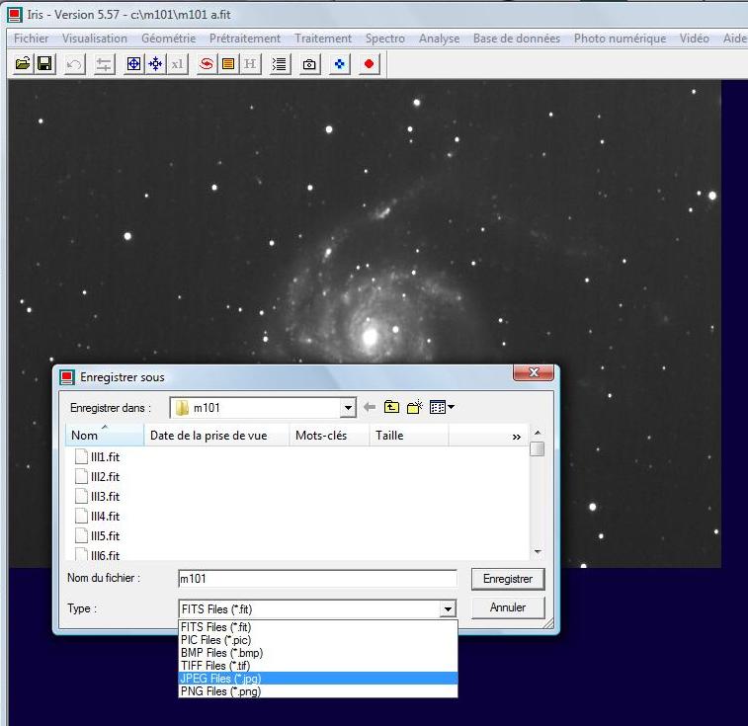Close the Enregistrer sous dialog
This screenshot has height=726, width=748.
point(534,372)
